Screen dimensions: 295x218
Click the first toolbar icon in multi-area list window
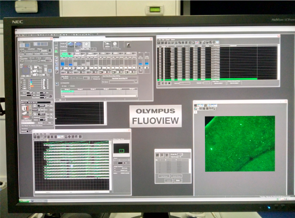[159, 43]
